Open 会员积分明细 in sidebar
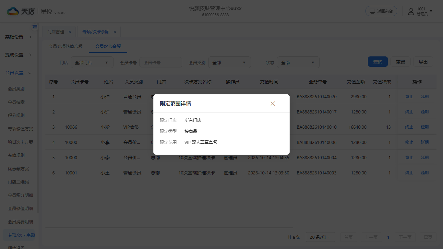Screen dimensions: 443x249 click(20, 195)
